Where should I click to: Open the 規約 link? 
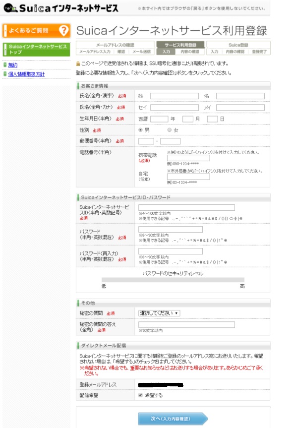click(13, 65)
